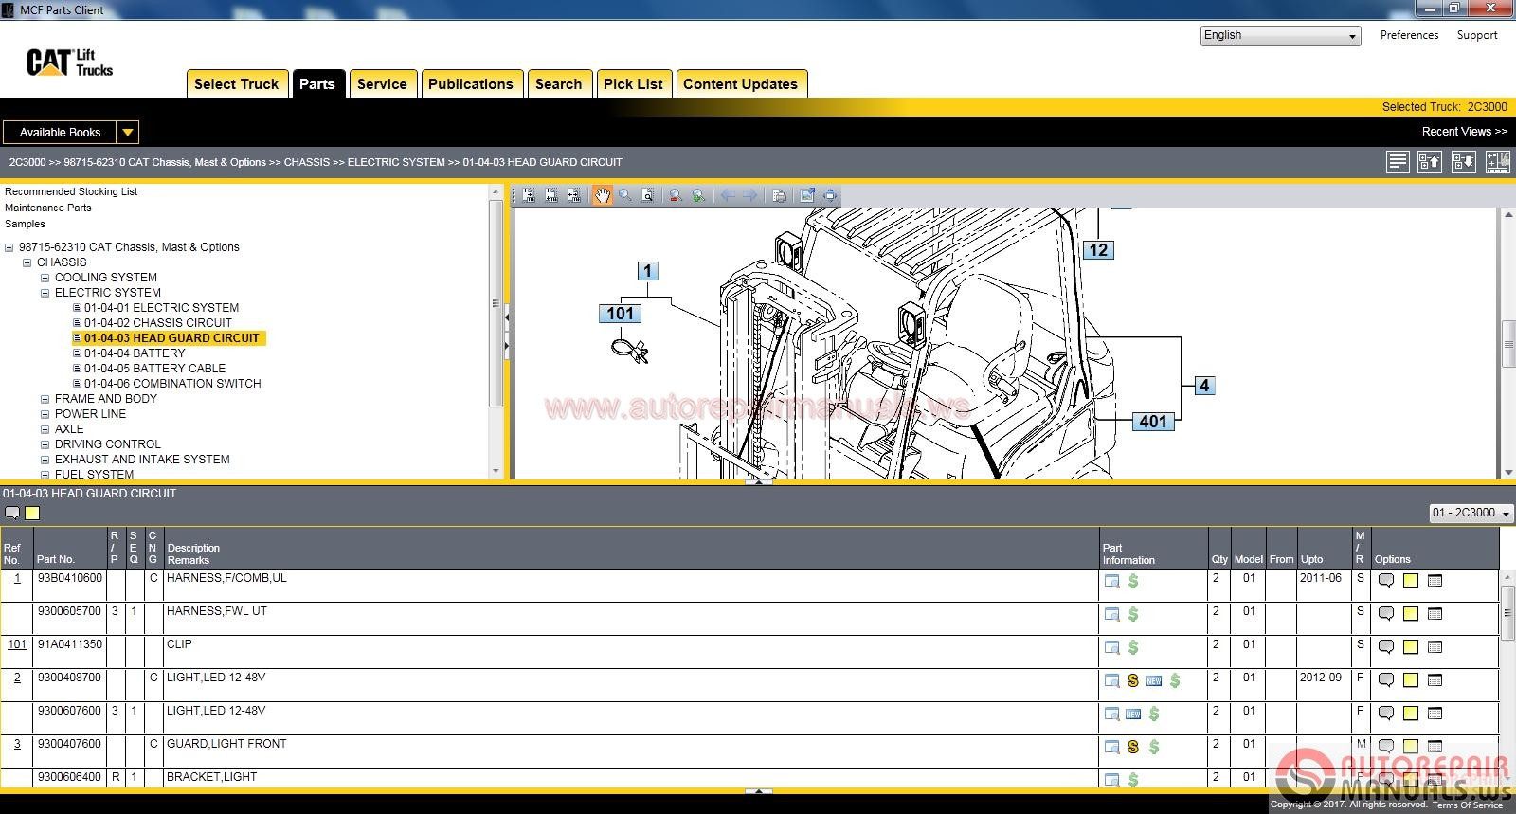Image resolution: width=1516 pixels, height=814 pixels.
Task: Switch to the Service tab
Action: click(382, 84)
